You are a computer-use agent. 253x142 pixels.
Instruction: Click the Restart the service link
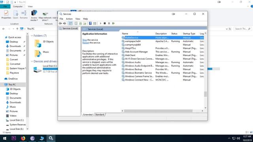coord(86,43)
